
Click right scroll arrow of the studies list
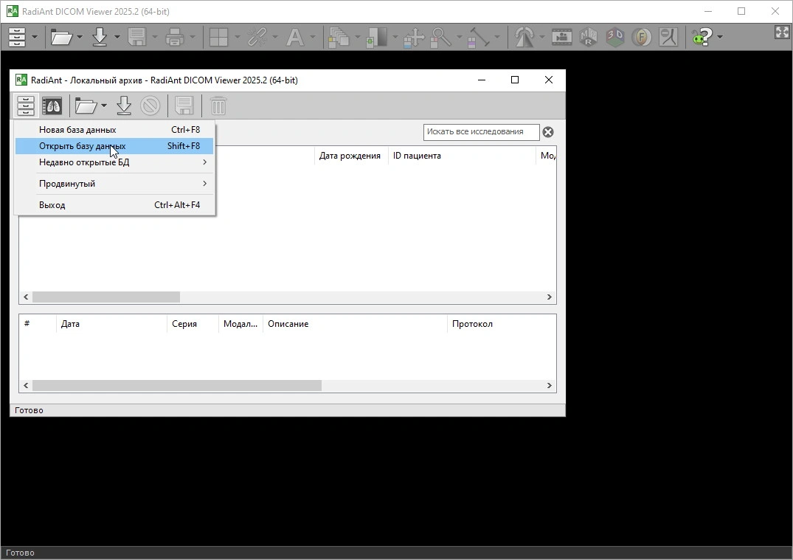(550, 297)
